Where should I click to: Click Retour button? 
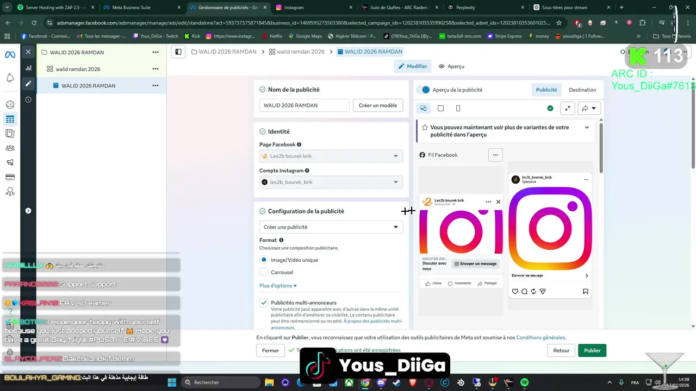(561, 351)
